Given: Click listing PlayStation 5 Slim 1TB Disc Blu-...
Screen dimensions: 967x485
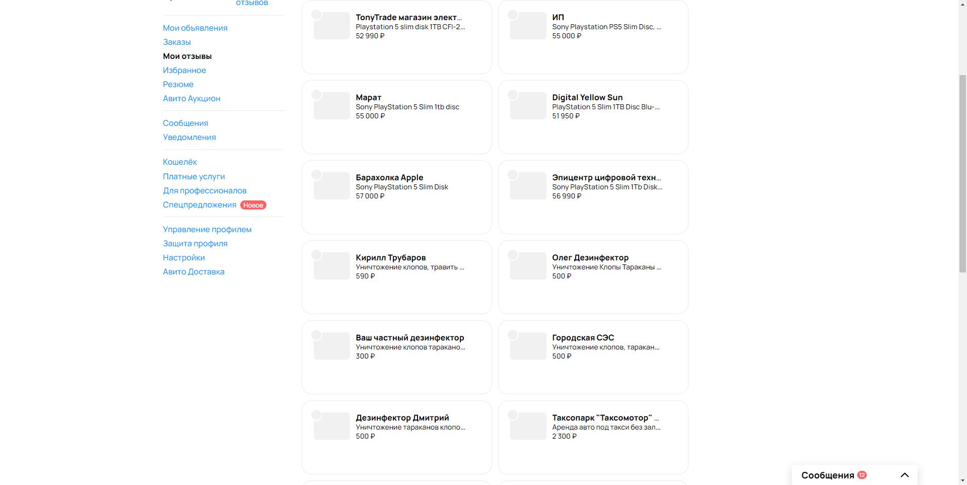Looking at the screenshot, I should [x=606, y=107].
